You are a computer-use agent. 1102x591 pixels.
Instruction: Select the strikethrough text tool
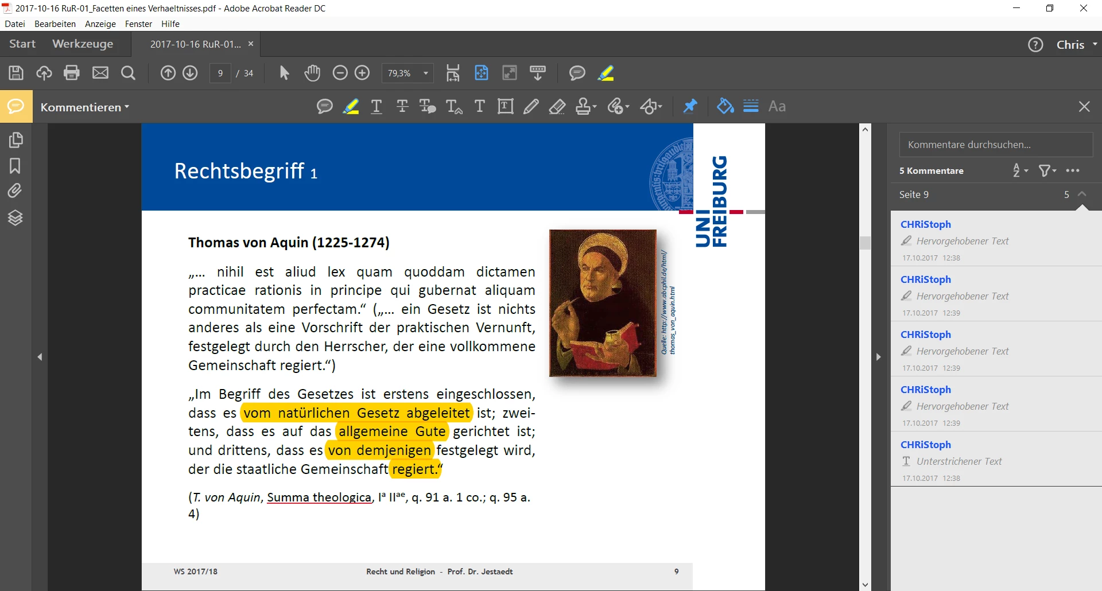point(402,107)
